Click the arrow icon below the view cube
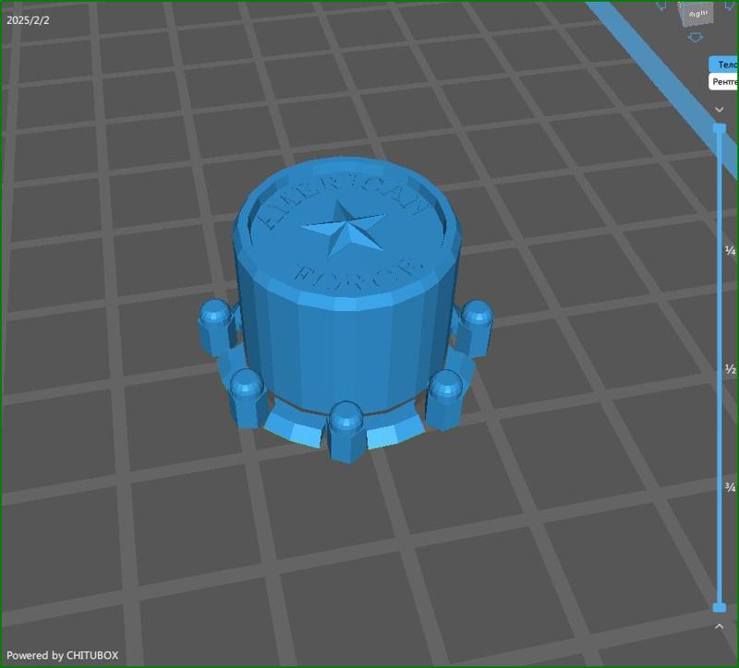 pyautogui.click(x=696, y=38)
